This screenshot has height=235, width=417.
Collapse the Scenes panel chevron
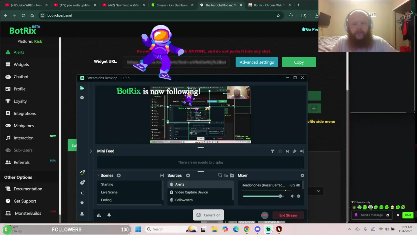[98, 176]
